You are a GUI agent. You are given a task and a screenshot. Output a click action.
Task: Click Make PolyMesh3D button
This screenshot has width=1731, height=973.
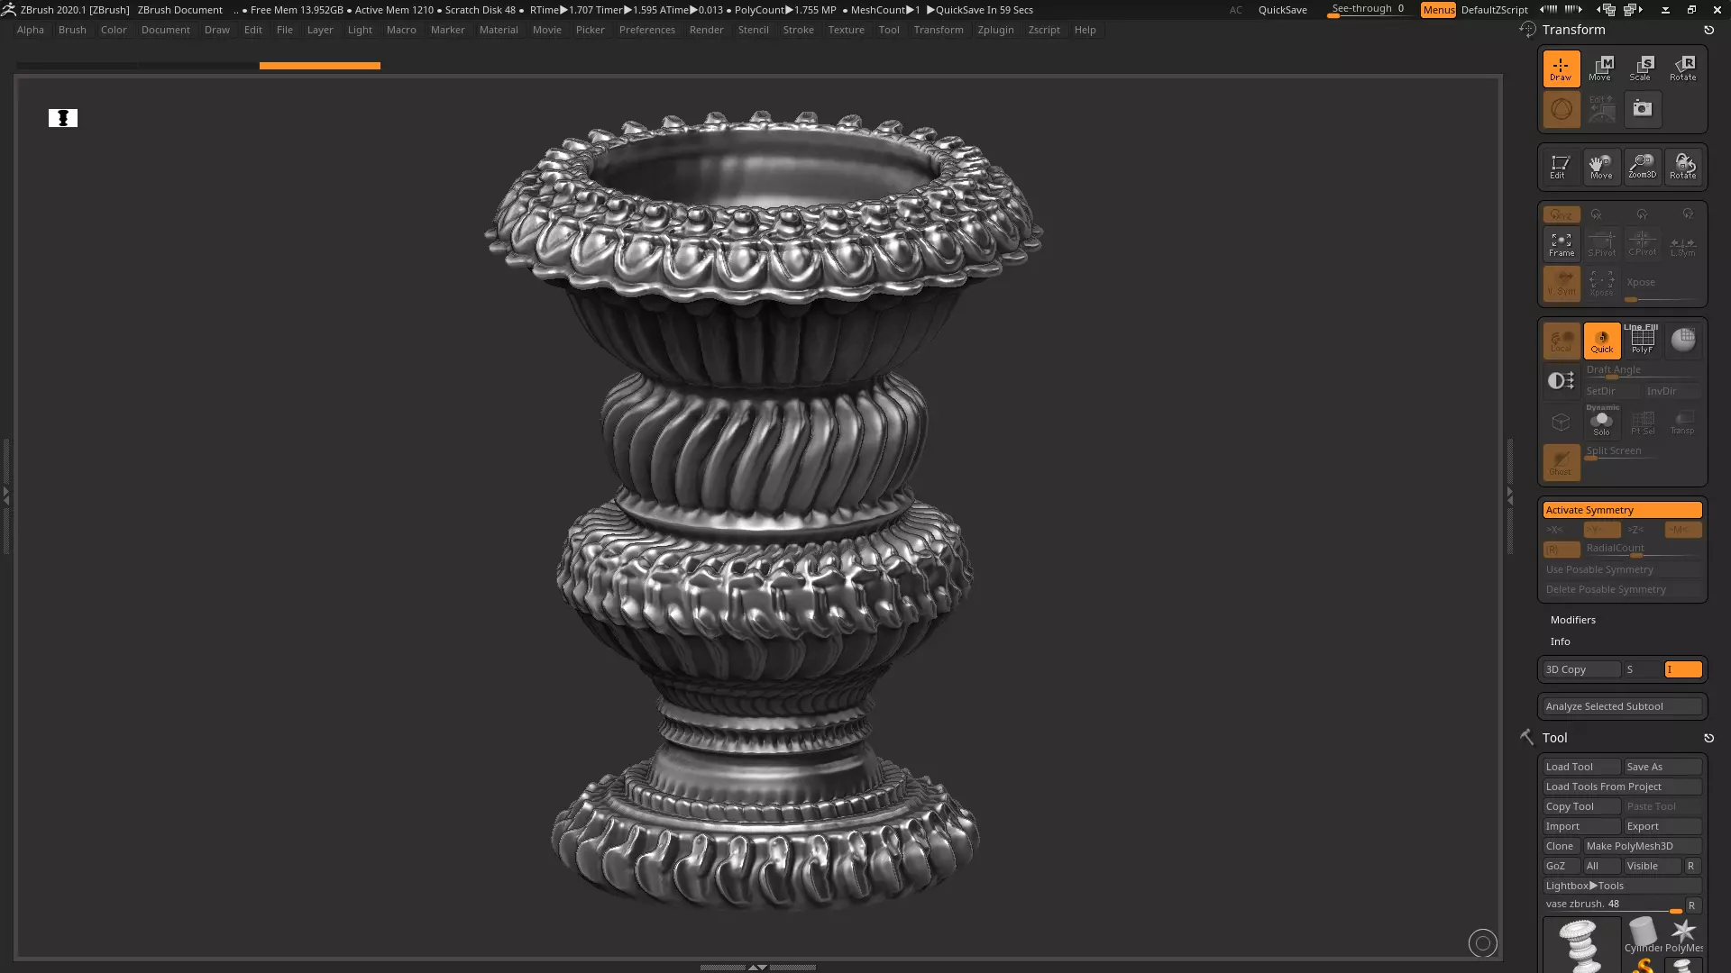pyautogui.click(x=1641, y=846)
